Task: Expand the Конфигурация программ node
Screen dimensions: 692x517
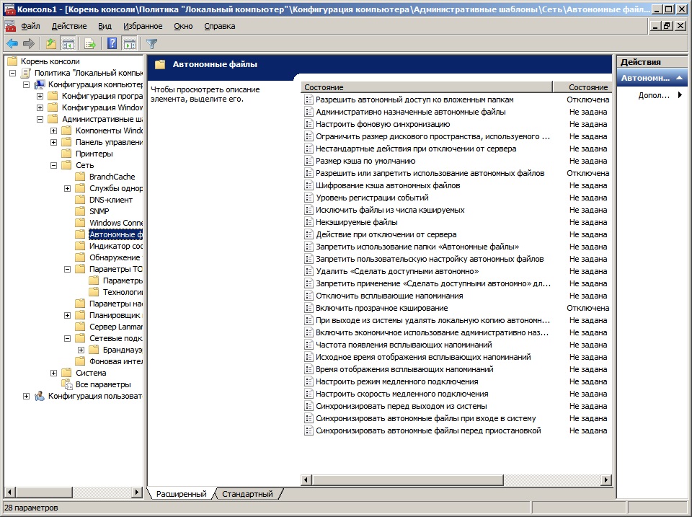Action: click(40, 96)
